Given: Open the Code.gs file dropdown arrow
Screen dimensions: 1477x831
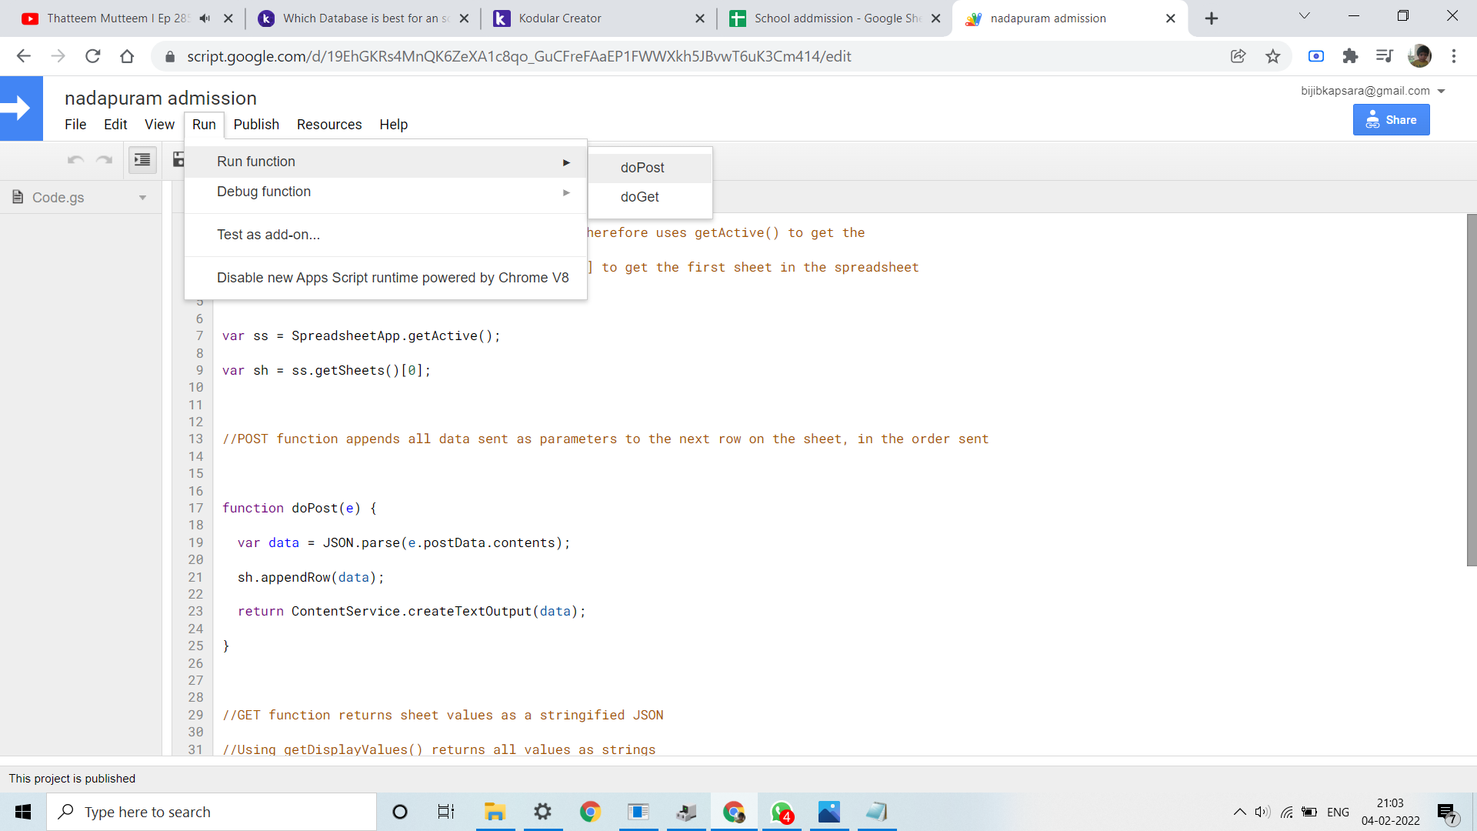Looking at the screenshot, I should coord(142,198).
